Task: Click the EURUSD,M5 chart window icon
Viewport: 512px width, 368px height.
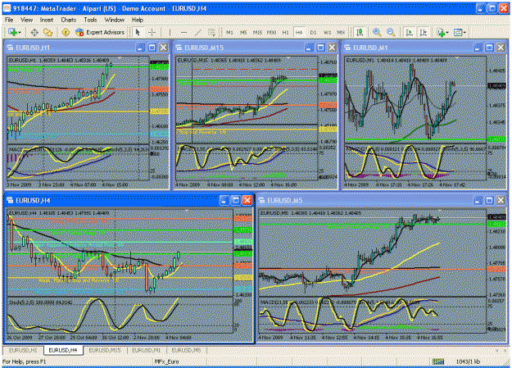Action: [262, 200]
